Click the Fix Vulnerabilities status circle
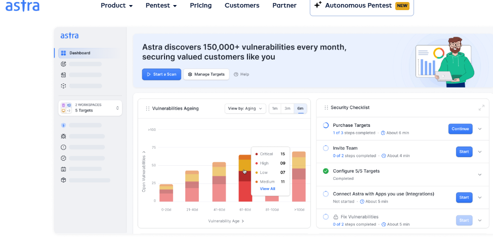This screenshot has width=493, height=237. pyautogui.click(x=326, y=217)
